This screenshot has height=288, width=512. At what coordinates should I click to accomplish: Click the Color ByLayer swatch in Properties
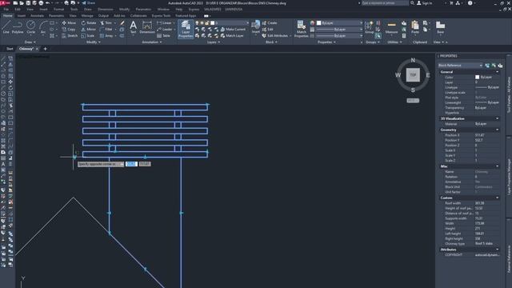(x=477, y=77)
